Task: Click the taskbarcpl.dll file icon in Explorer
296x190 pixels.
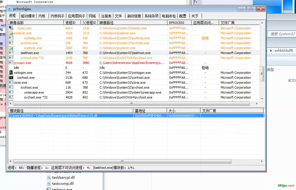Action: coord(49,177)
